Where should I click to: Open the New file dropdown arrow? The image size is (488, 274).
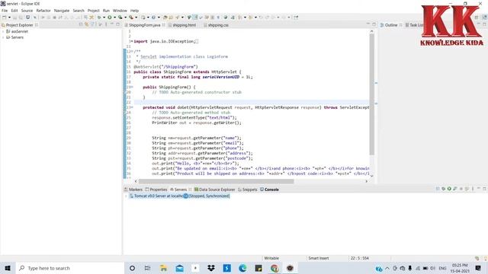(9, 18)
